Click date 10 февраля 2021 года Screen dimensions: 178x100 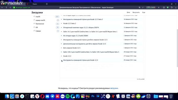pyautogui.click(x=130, y=31)
